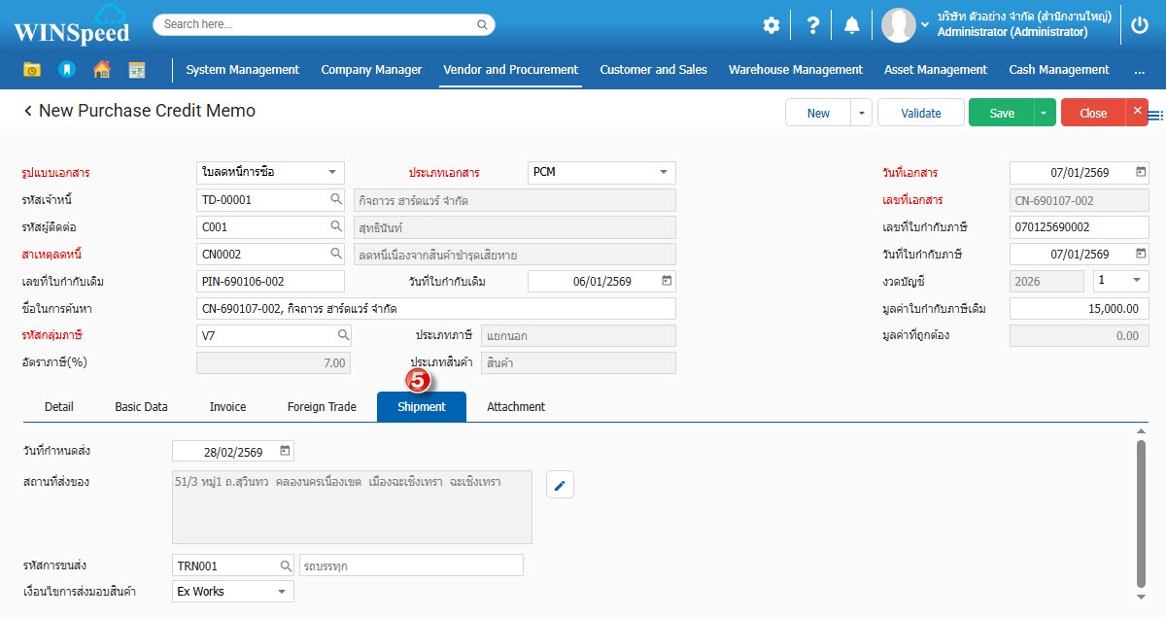Click the green Save button
This screenshot has width=1166, height=617.
point(1001,113)
